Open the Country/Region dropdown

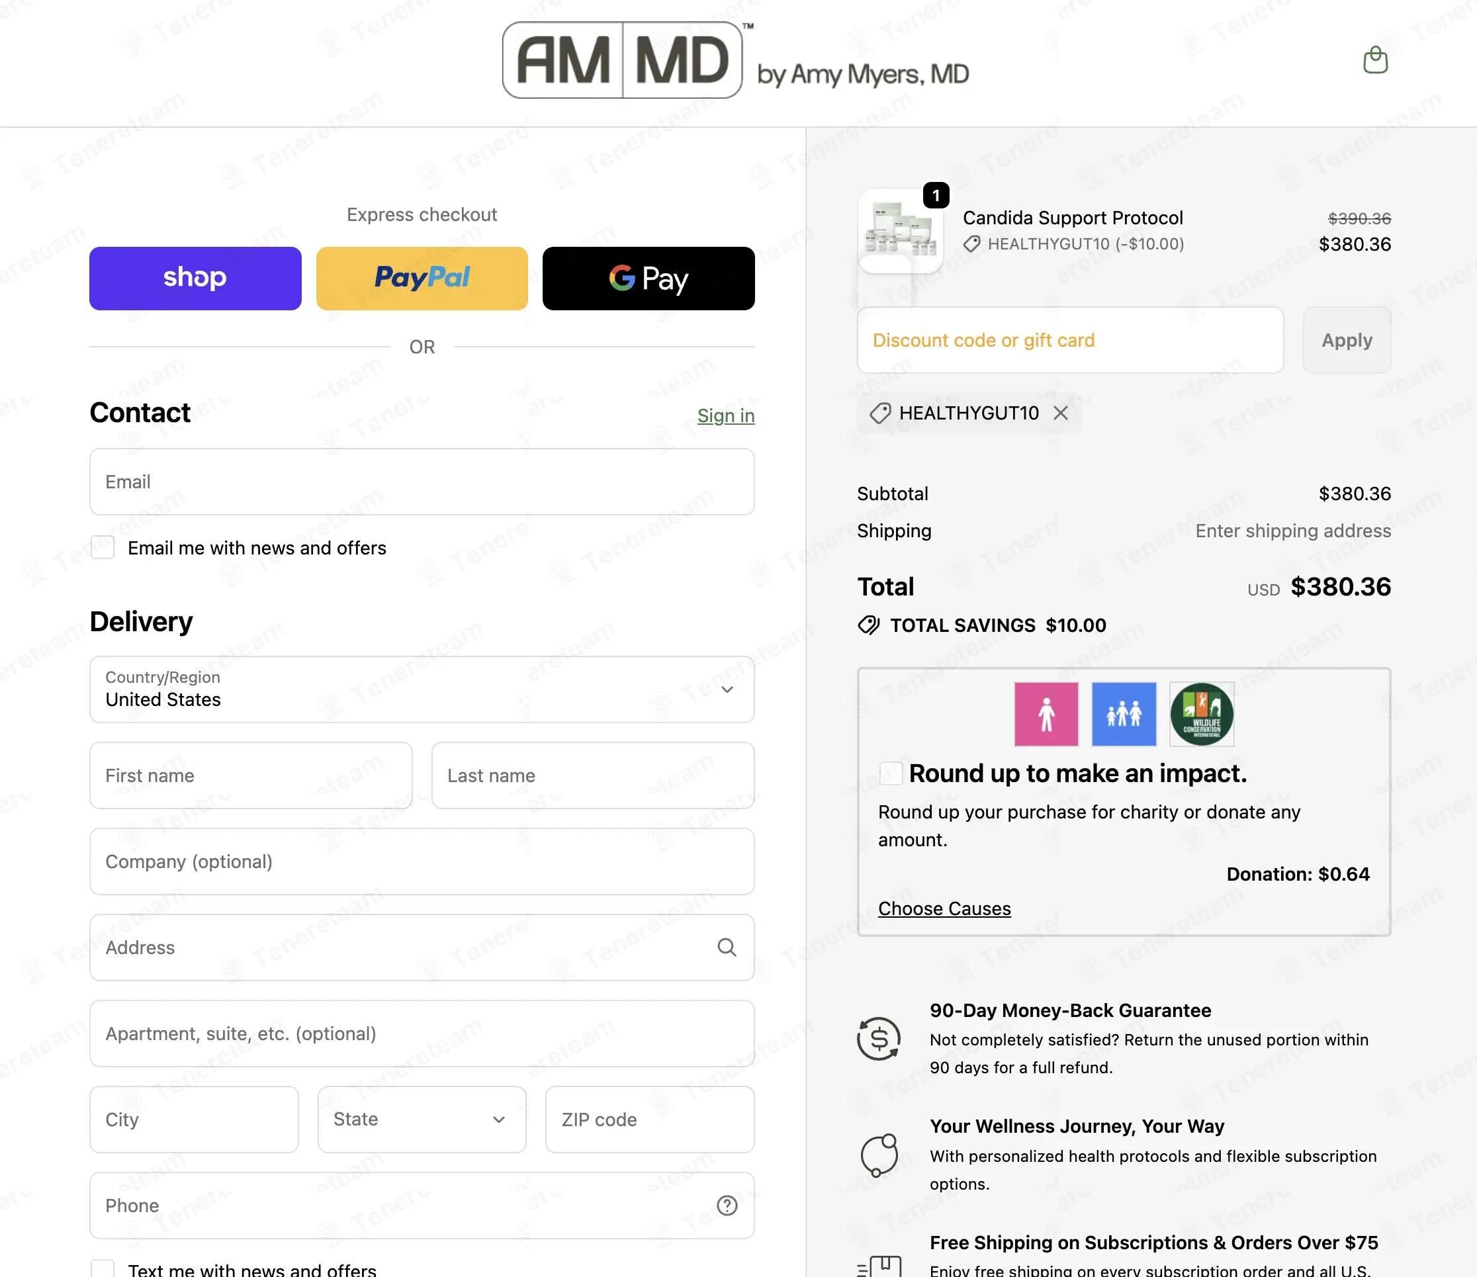(422, 689)
